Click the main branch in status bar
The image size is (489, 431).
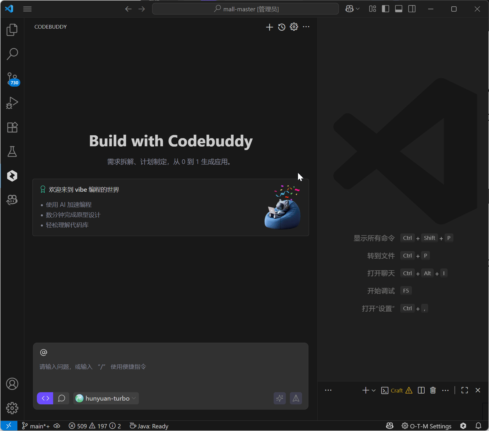(36, 426)
